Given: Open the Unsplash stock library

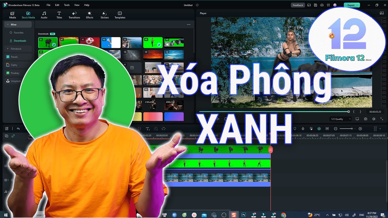Looking at the screenshot, I should [x=18, y=81].
